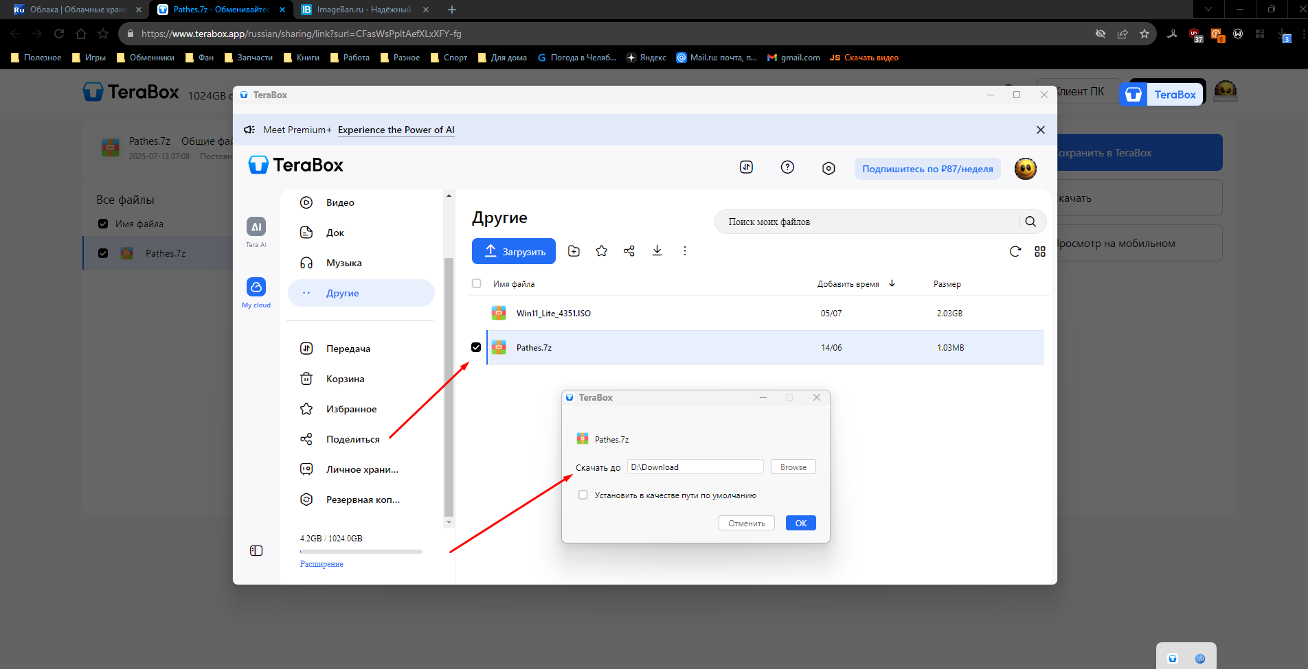Toggle Имя файла checkbox on webpage behind
Image resolution: width=1308 pixels, height=669 pixels.
point(103,224)
